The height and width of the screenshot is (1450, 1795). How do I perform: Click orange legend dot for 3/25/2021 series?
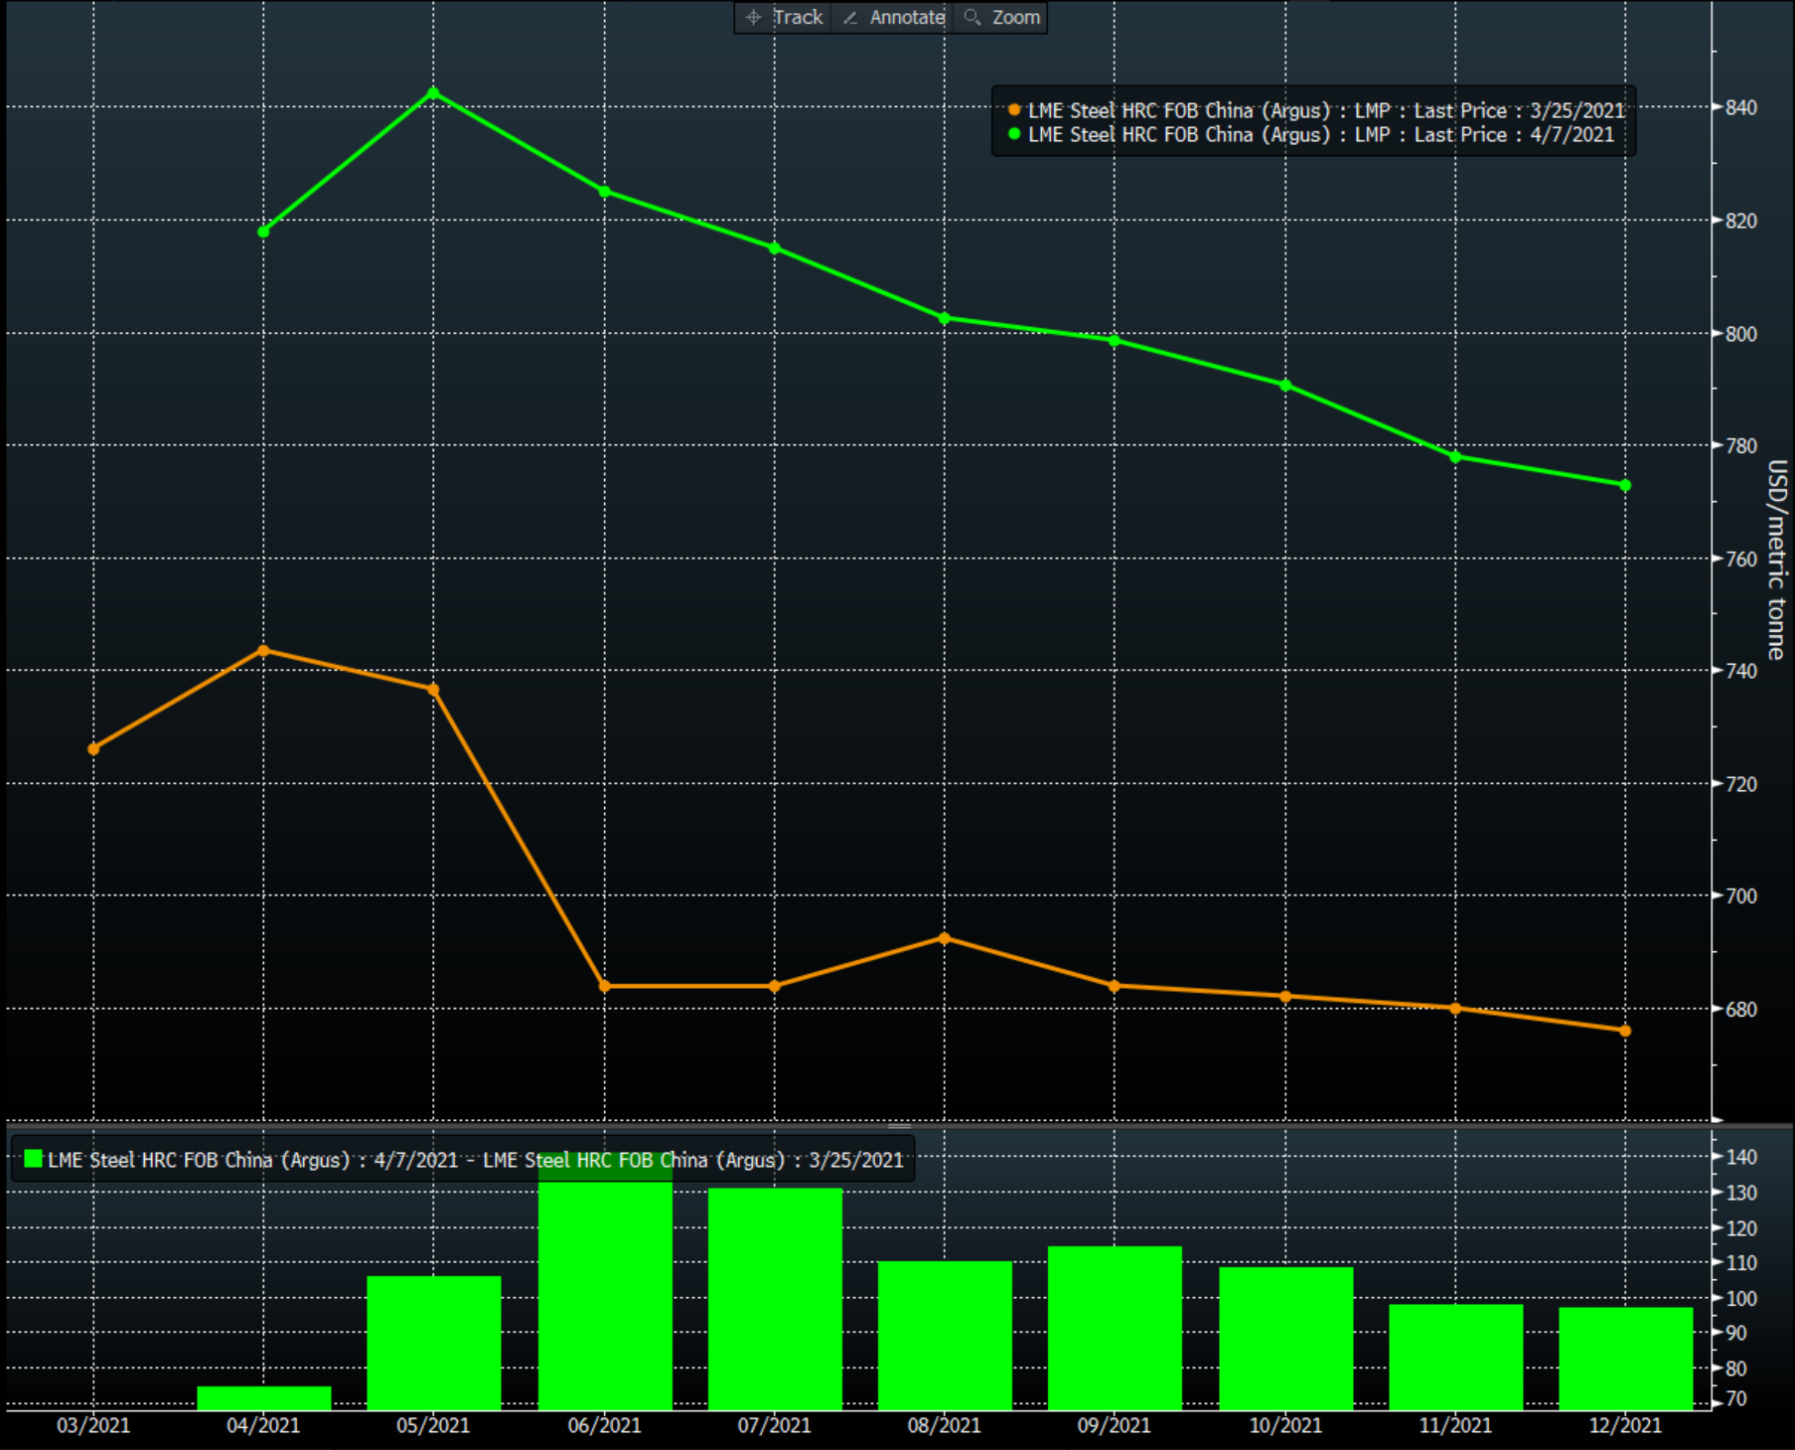point(1014,110)
